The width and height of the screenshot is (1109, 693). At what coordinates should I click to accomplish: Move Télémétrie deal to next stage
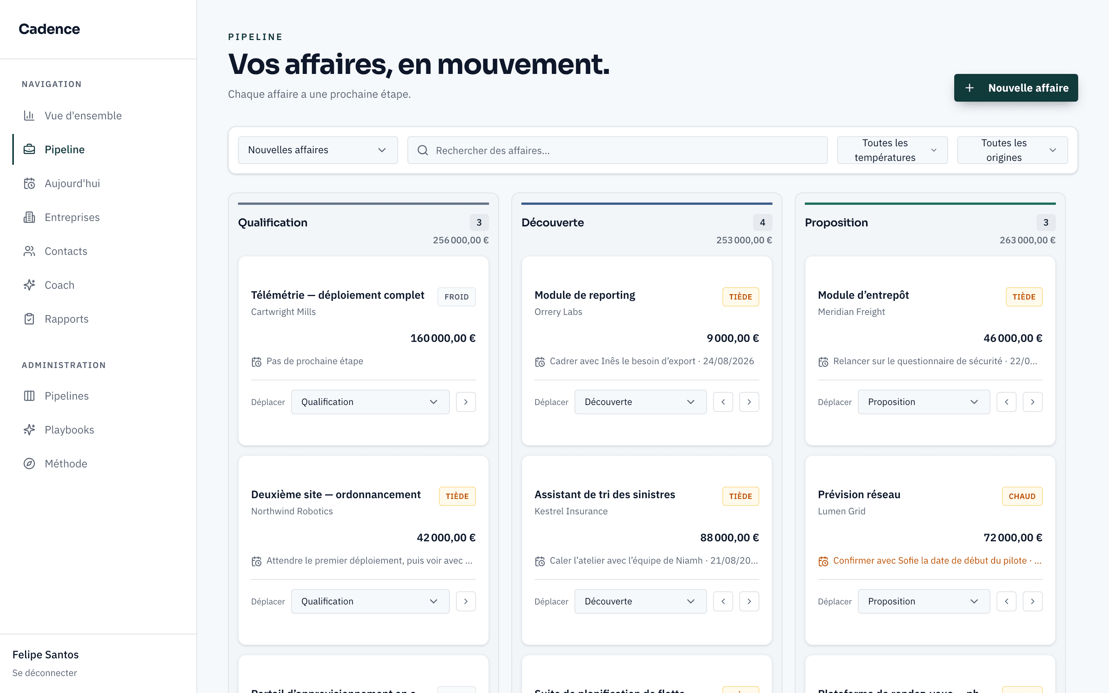point(466,402)
